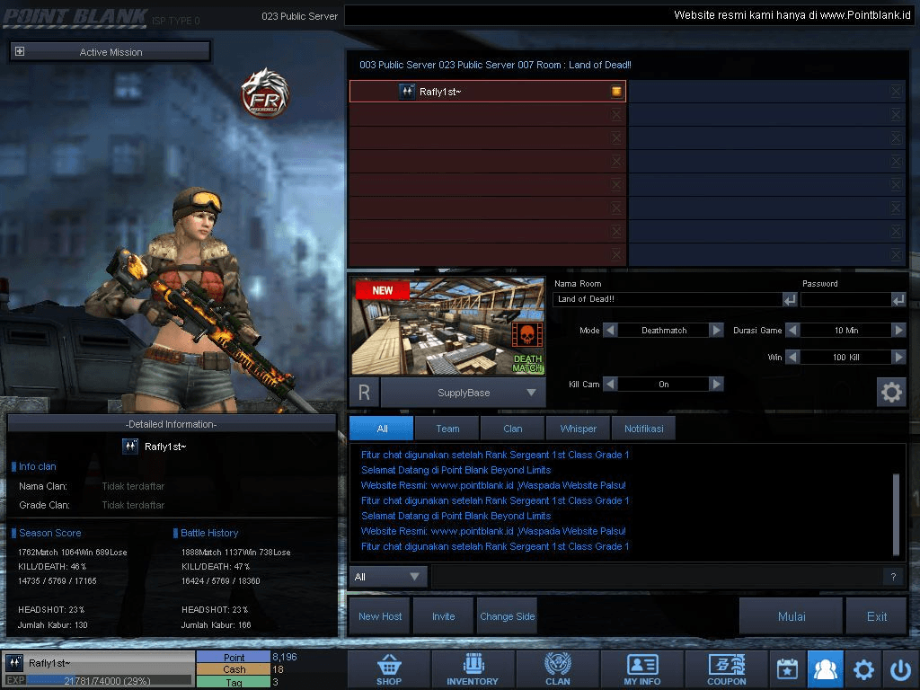Increase Win kill count with right arrow
920x690 pixels.
click(898, 357)
